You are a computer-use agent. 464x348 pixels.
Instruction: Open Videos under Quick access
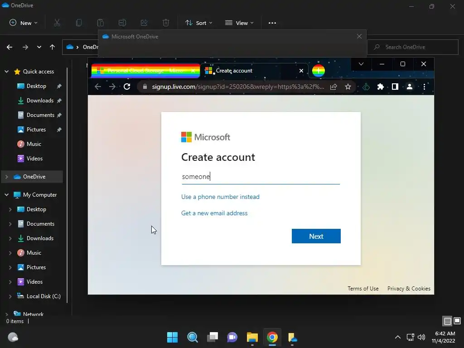(34, 159)
